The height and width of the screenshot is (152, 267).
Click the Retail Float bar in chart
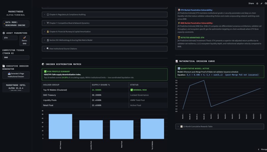click(122, 130)
